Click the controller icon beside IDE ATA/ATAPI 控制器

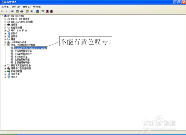click(x=9, y=22)
